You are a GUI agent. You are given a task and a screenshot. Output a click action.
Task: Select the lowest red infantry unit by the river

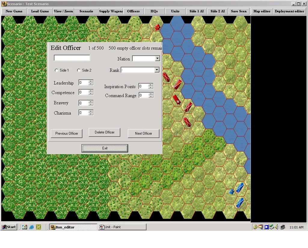187,122
